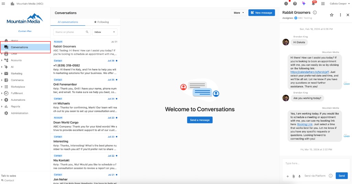Open the notifications bell

[x=313, y=3]
